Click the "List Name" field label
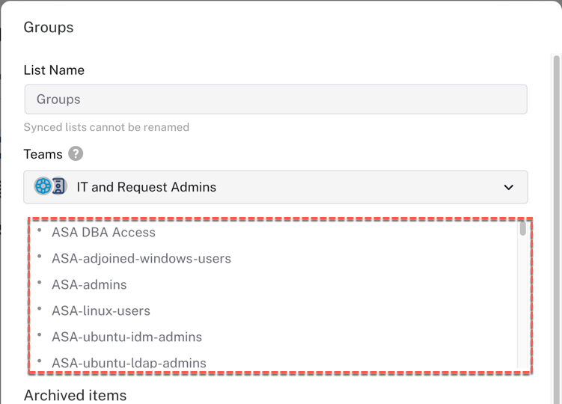 54,70
